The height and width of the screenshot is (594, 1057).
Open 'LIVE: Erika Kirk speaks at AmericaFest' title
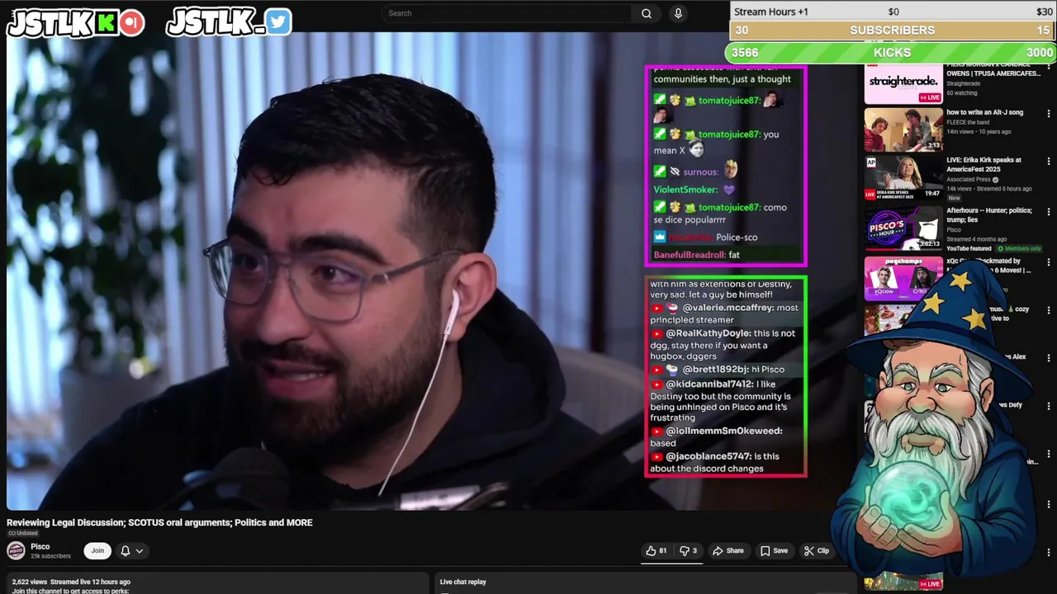(x=984, y=164)
